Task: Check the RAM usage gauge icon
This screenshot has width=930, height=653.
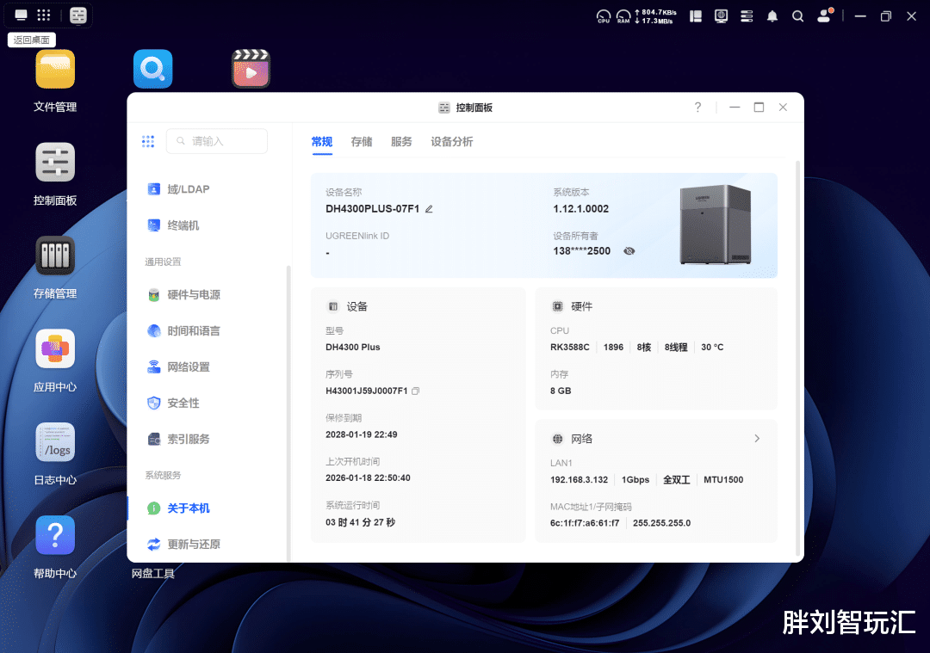Action: pos(623,16)
